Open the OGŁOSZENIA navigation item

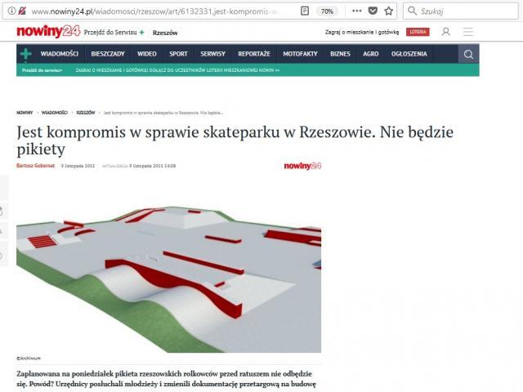click(x=409, y=54)
